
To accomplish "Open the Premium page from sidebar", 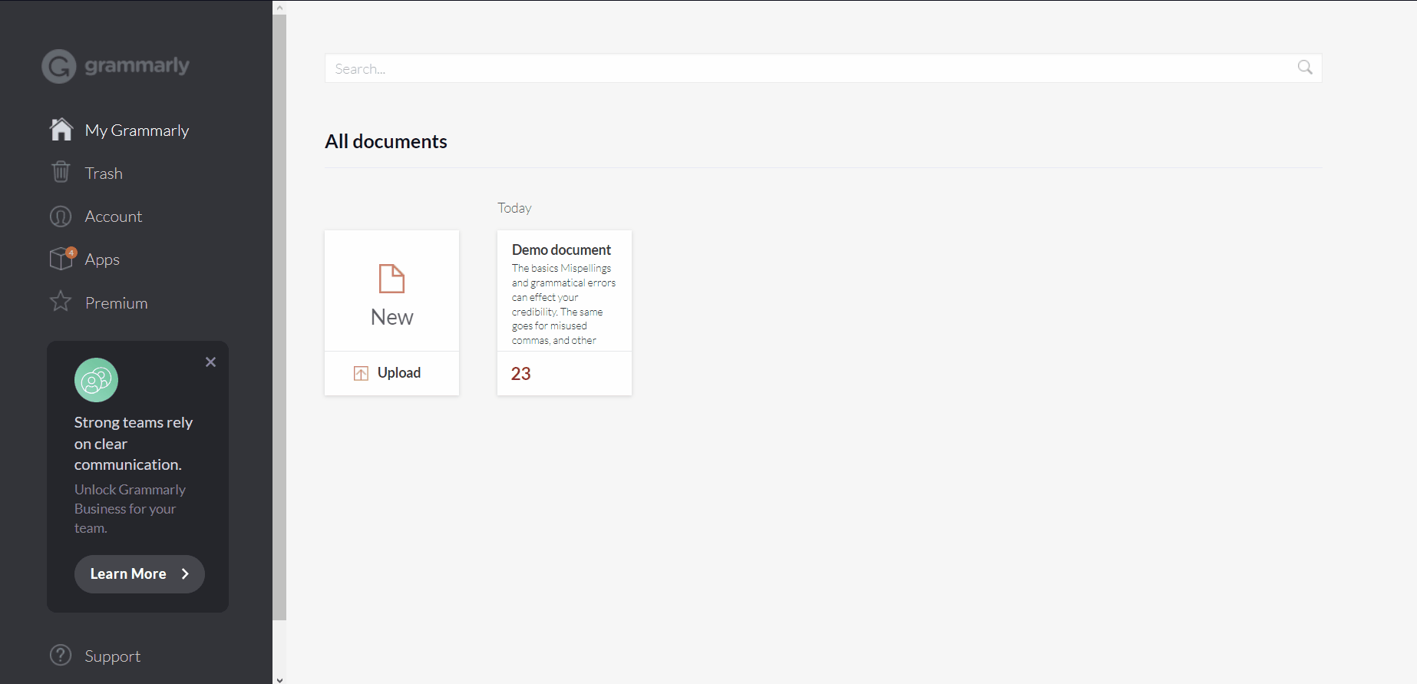I will coord(116,303).
